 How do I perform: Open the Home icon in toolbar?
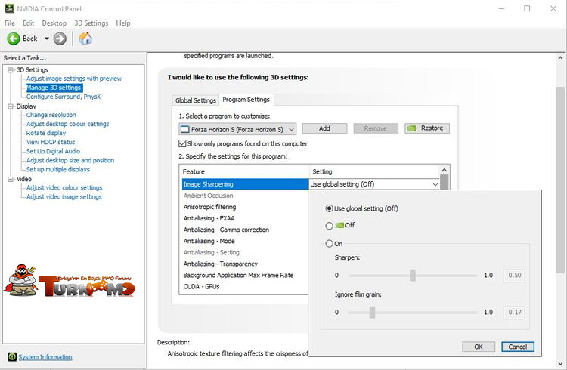pyautogui.click(x=85, y=39)
